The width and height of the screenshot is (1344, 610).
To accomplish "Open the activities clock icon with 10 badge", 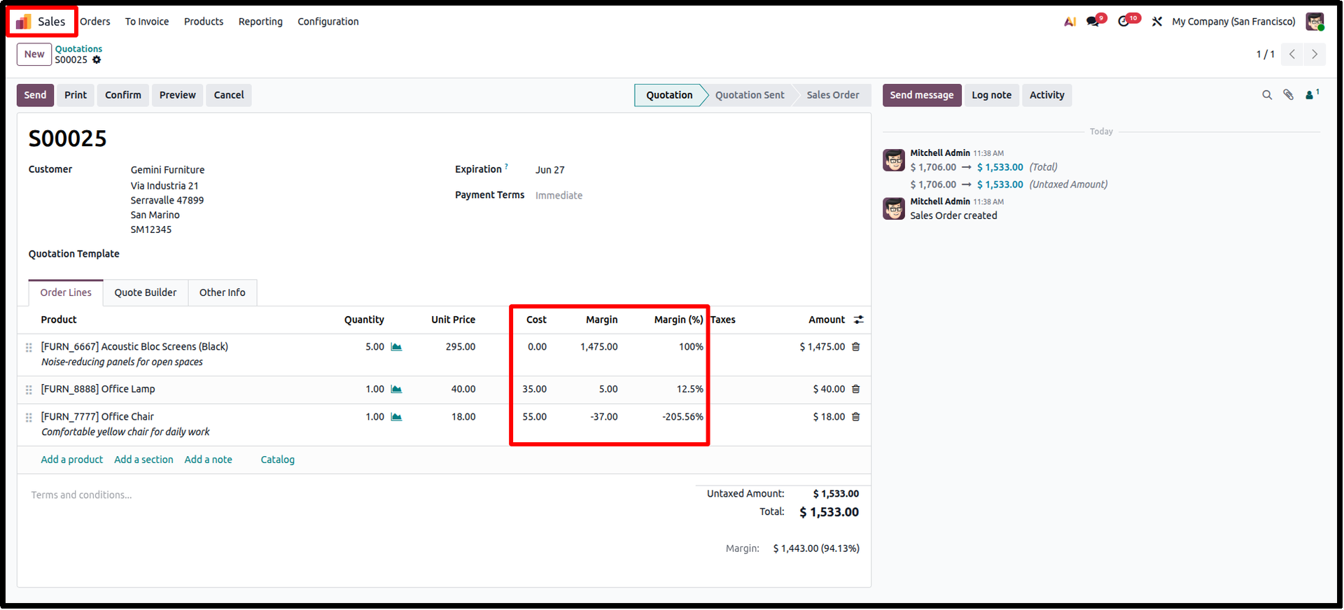I will [x=1123, y=22].
